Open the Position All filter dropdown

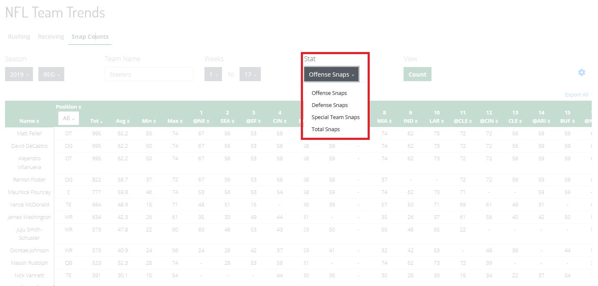(68, 118)
